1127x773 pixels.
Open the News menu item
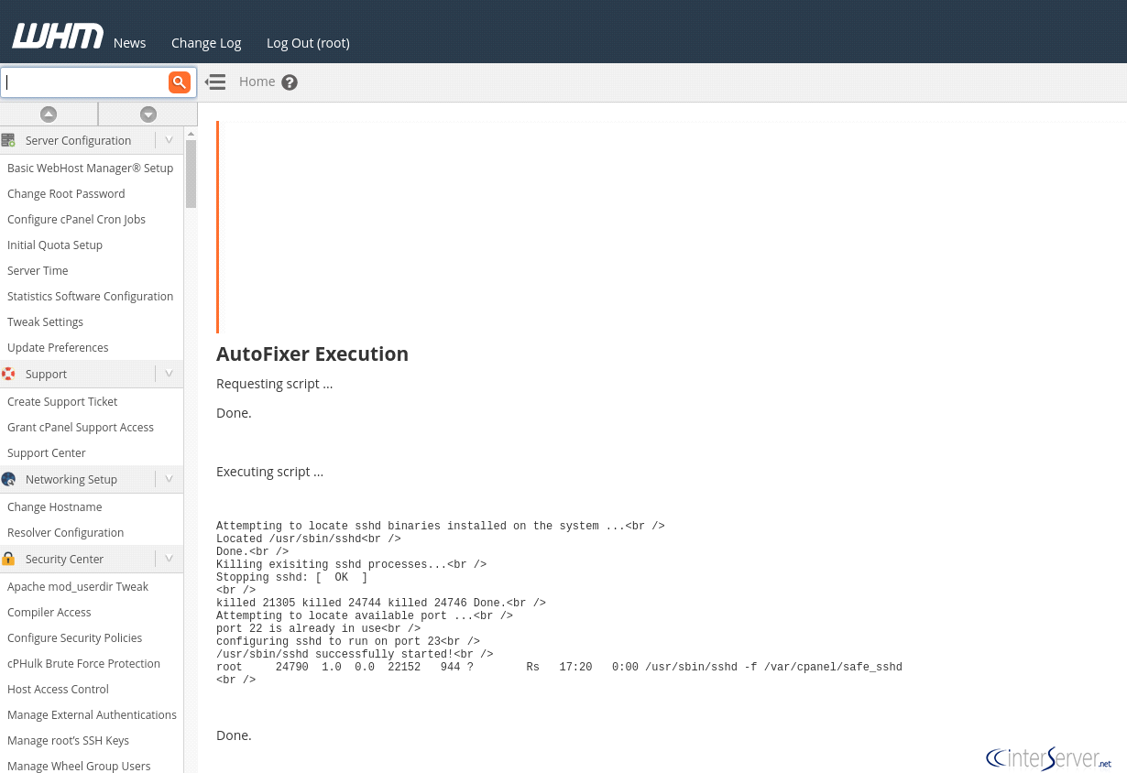(130, 43)
